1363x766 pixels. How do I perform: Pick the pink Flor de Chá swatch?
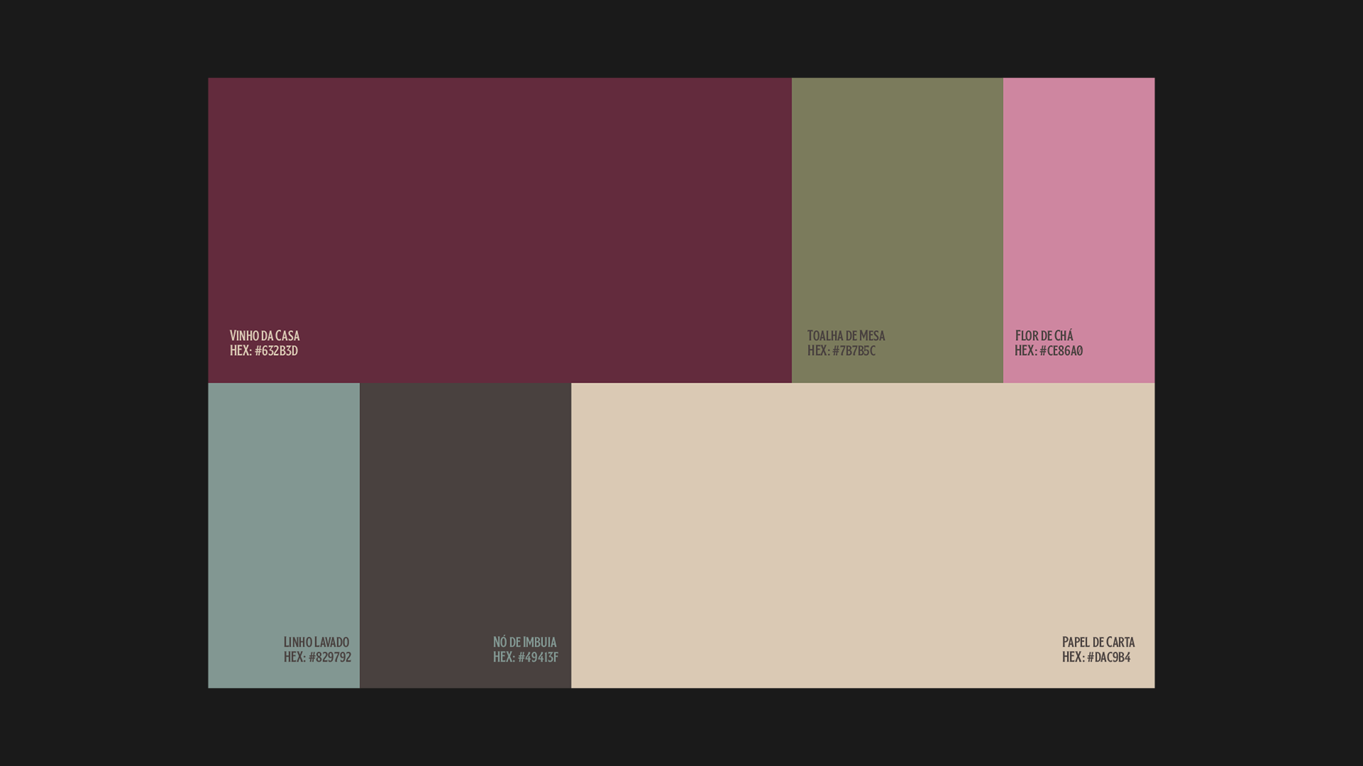1079,230
